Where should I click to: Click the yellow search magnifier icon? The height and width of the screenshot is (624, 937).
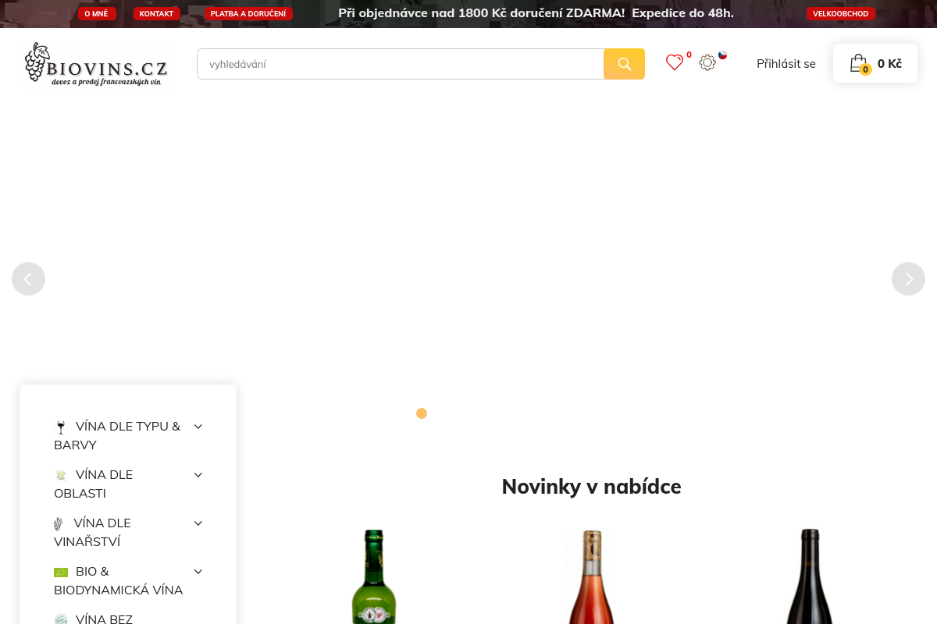tap(624, 63)
